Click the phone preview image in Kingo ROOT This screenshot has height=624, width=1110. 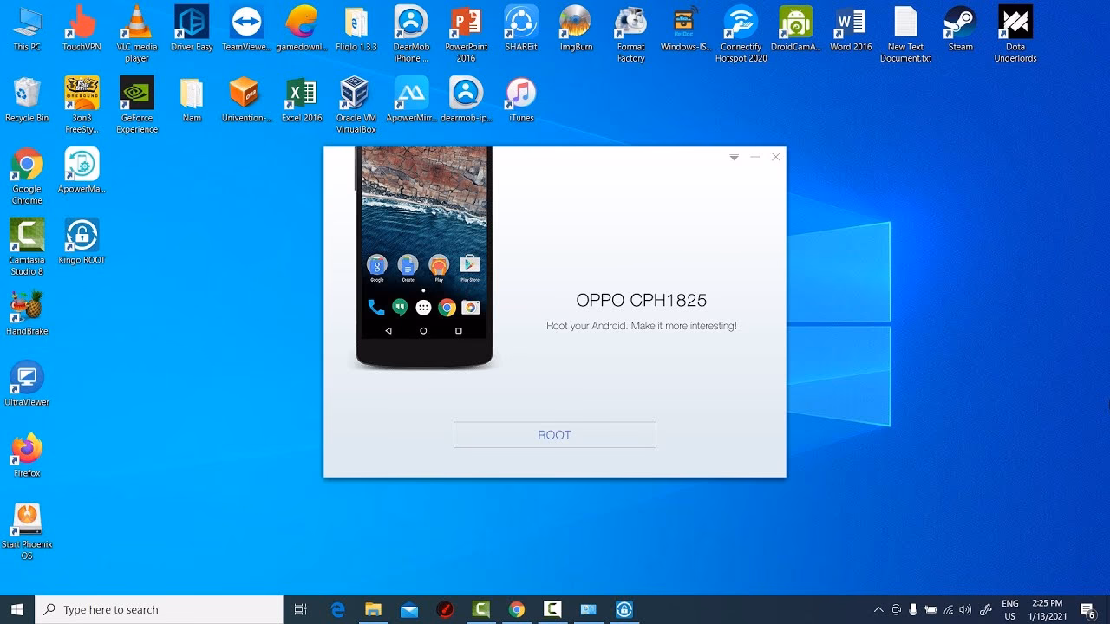point(424,257)
